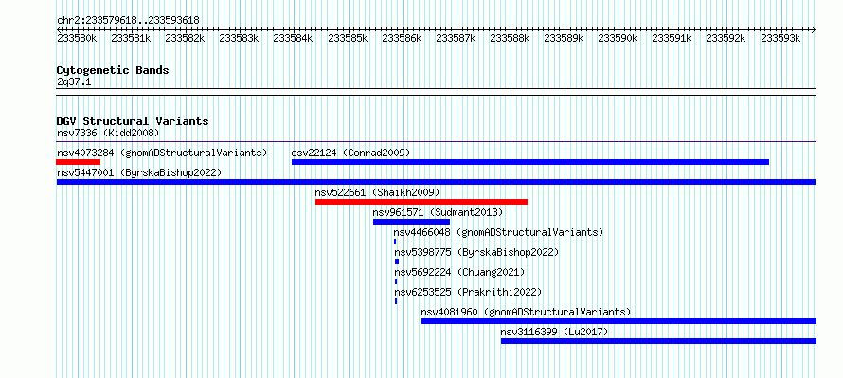Click the 233588k ruler position

point(511,38)
